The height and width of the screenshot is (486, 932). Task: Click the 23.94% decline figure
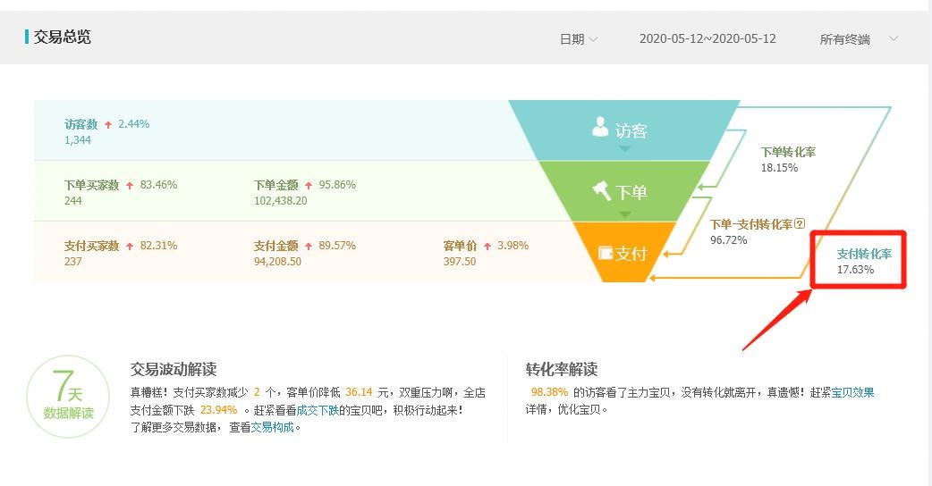219,410
